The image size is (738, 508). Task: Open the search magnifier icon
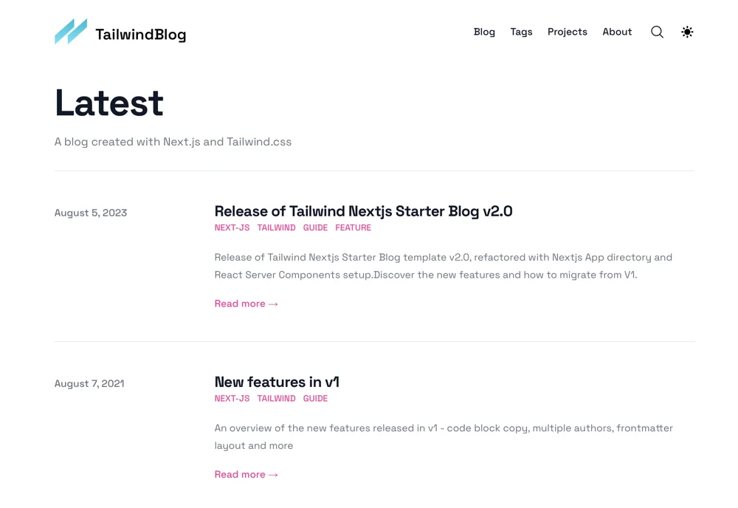click(657, 32)
